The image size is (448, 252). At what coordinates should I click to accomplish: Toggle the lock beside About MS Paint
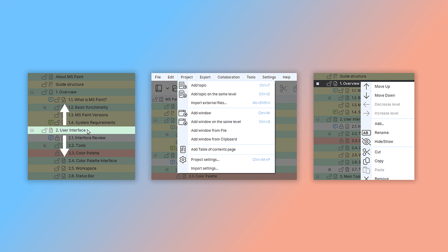[44, 77]
